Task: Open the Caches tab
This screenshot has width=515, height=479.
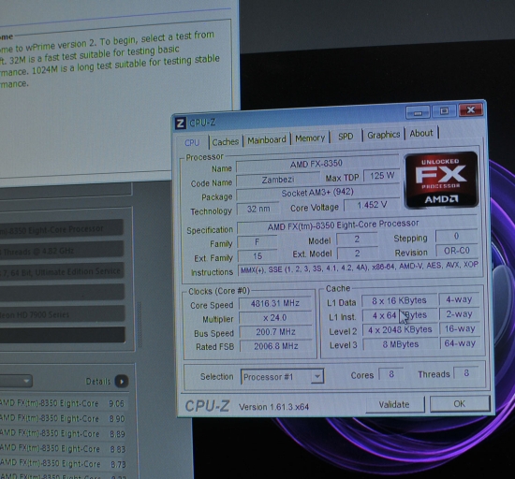Action: pos(226,141)
